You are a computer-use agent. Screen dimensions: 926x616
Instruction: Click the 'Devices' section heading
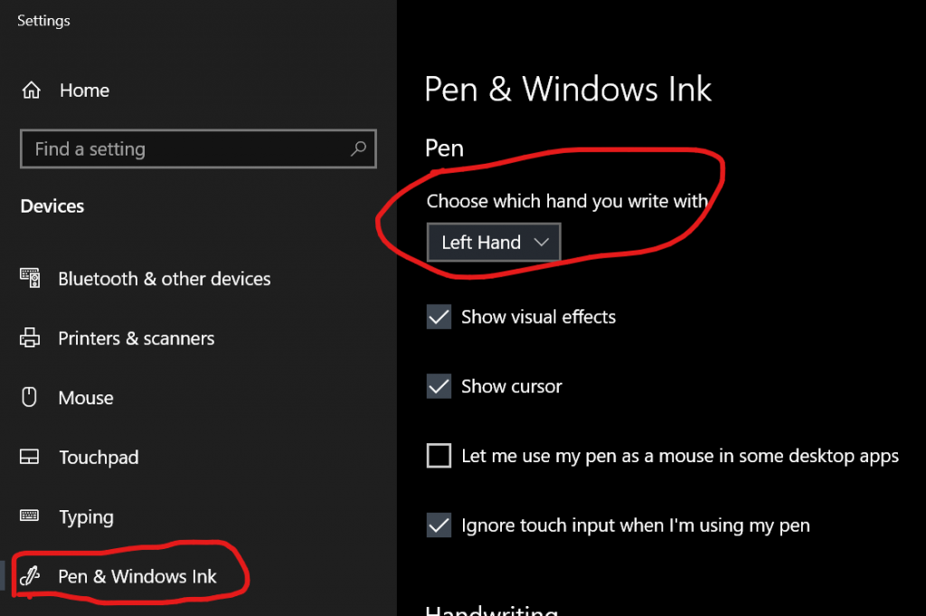coord(52,206)
